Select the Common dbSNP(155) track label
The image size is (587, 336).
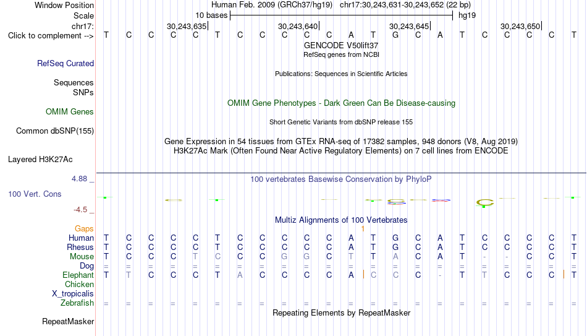pyautogui.click(x=55, y=131)
